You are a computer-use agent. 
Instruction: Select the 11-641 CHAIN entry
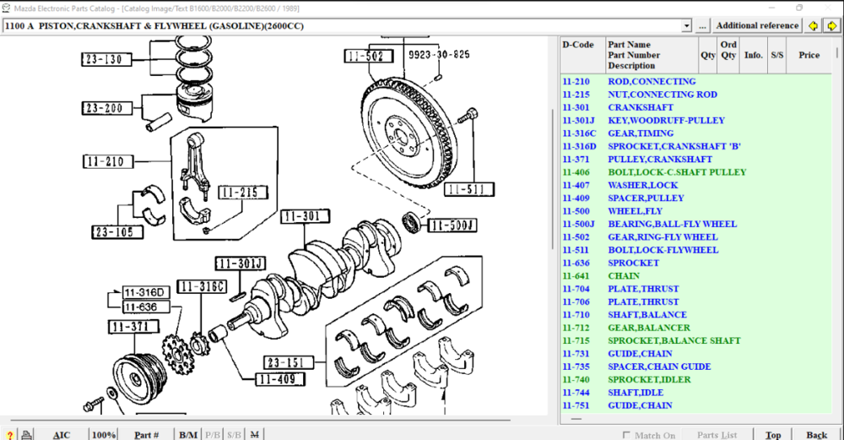(624, 276)
